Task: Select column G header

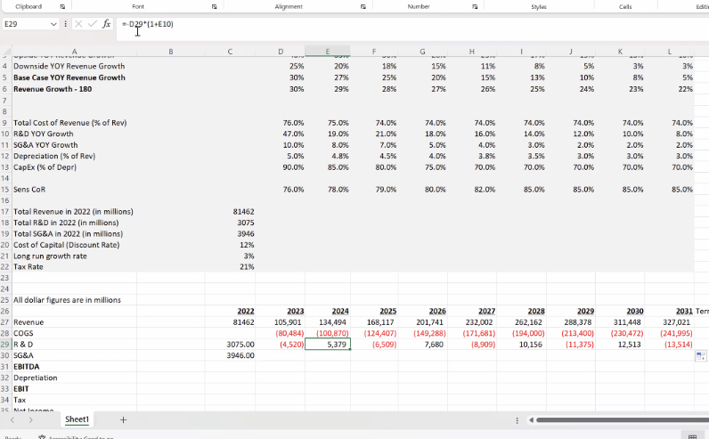Action: [422, 52]
